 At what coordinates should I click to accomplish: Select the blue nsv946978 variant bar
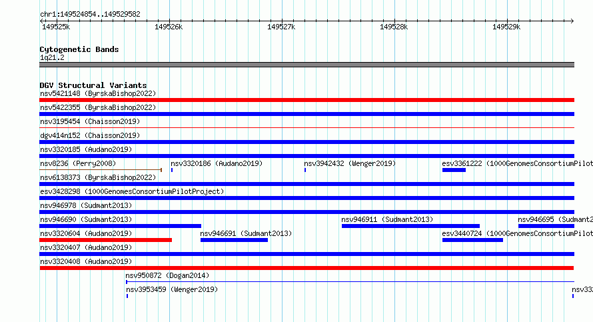pos(306,212)
